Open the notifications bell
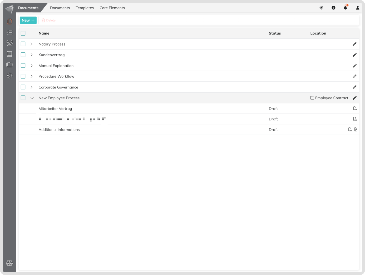Screen dimensions: 365x275 (345, 8)
